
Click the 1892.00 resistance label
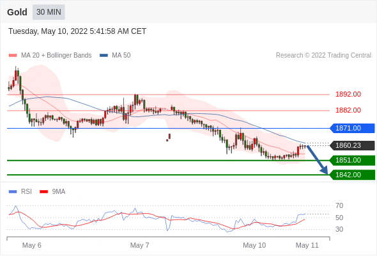click(x=348, y=94)
